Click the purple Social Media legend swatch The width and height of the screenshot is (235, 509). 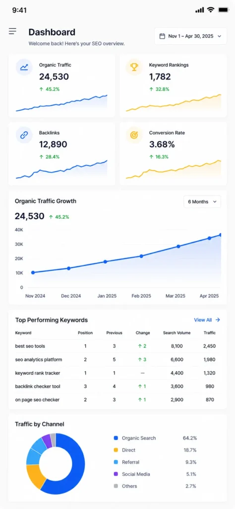pos(116,474)
